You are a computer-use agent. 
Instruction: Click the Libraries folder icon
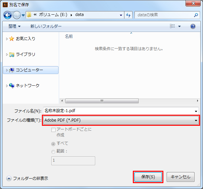[12, 54]
